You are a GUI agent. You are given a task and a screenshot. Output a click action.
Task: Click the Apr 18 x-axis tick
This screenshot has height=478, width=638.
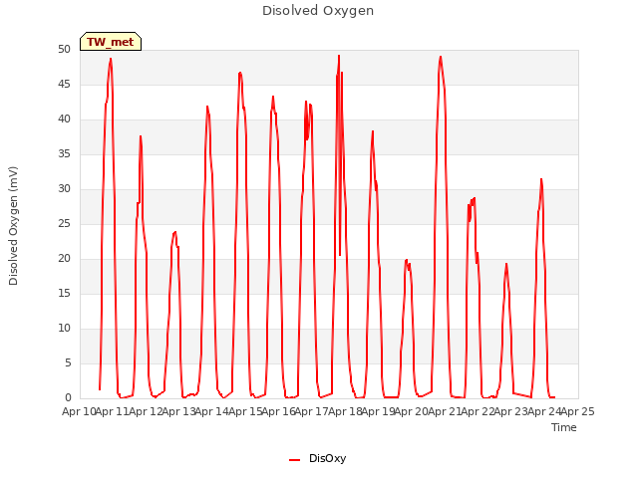point(345,411)
